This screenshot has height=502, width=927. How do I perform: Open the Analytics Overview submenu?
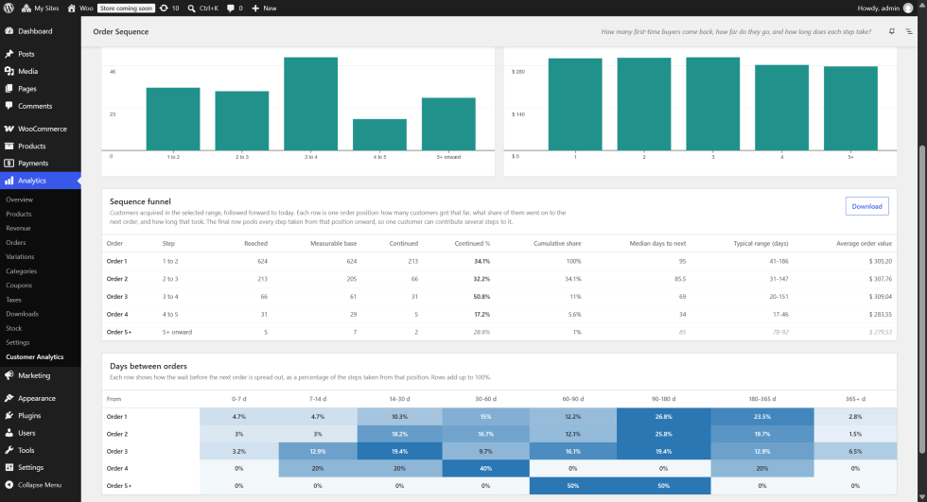pos(20,199)
